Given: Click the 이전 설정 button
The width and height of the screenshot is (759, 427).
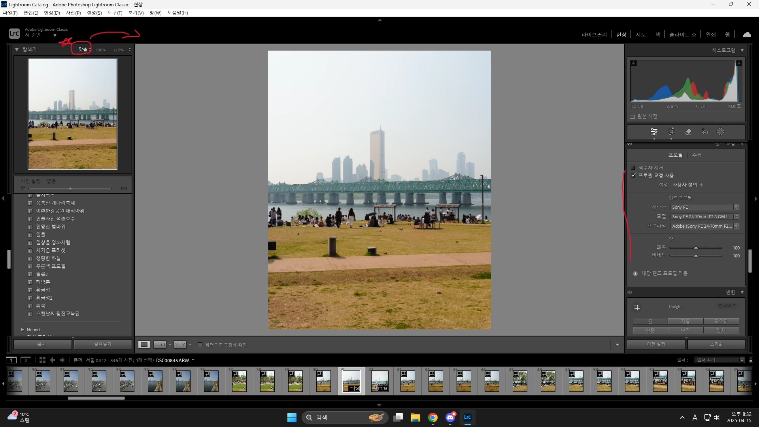Looking at the screenshot, I should (x=656, y=344).
